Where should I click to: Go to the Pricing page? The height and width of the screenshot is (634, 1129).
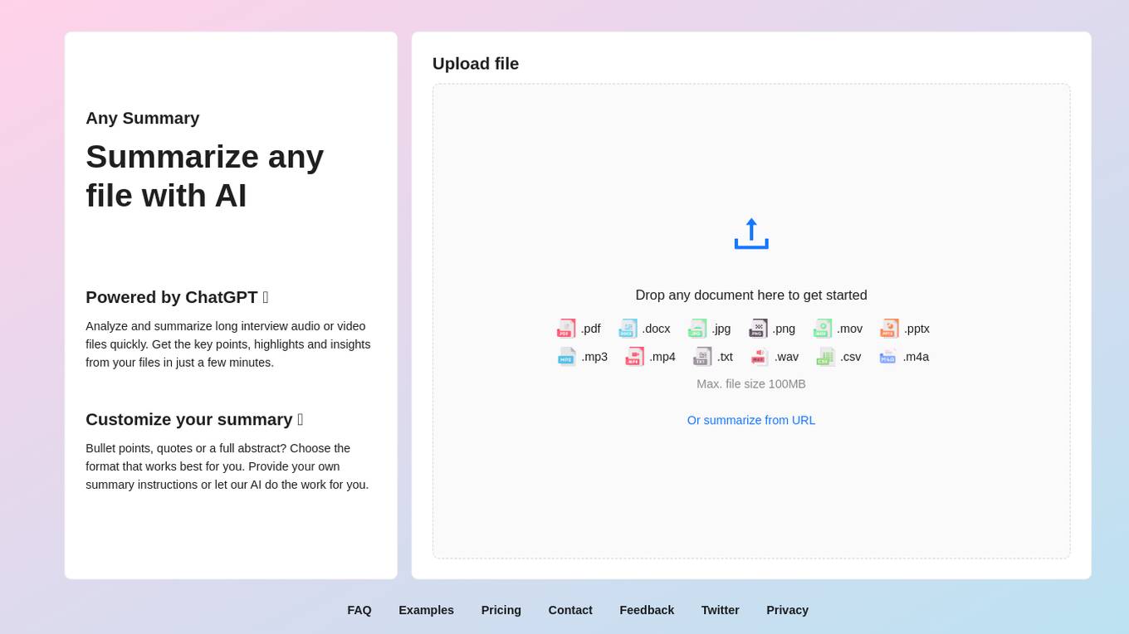[501, 610]
